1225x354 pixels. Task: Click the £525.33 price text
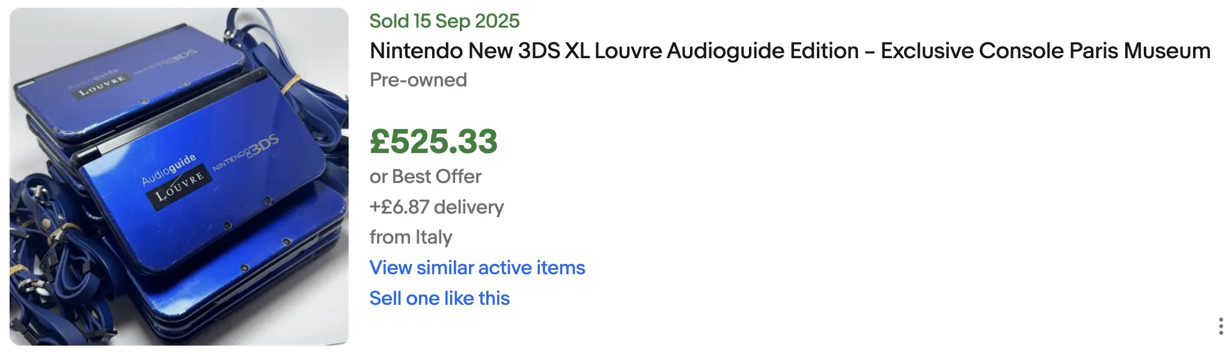[x=434, y=142]
